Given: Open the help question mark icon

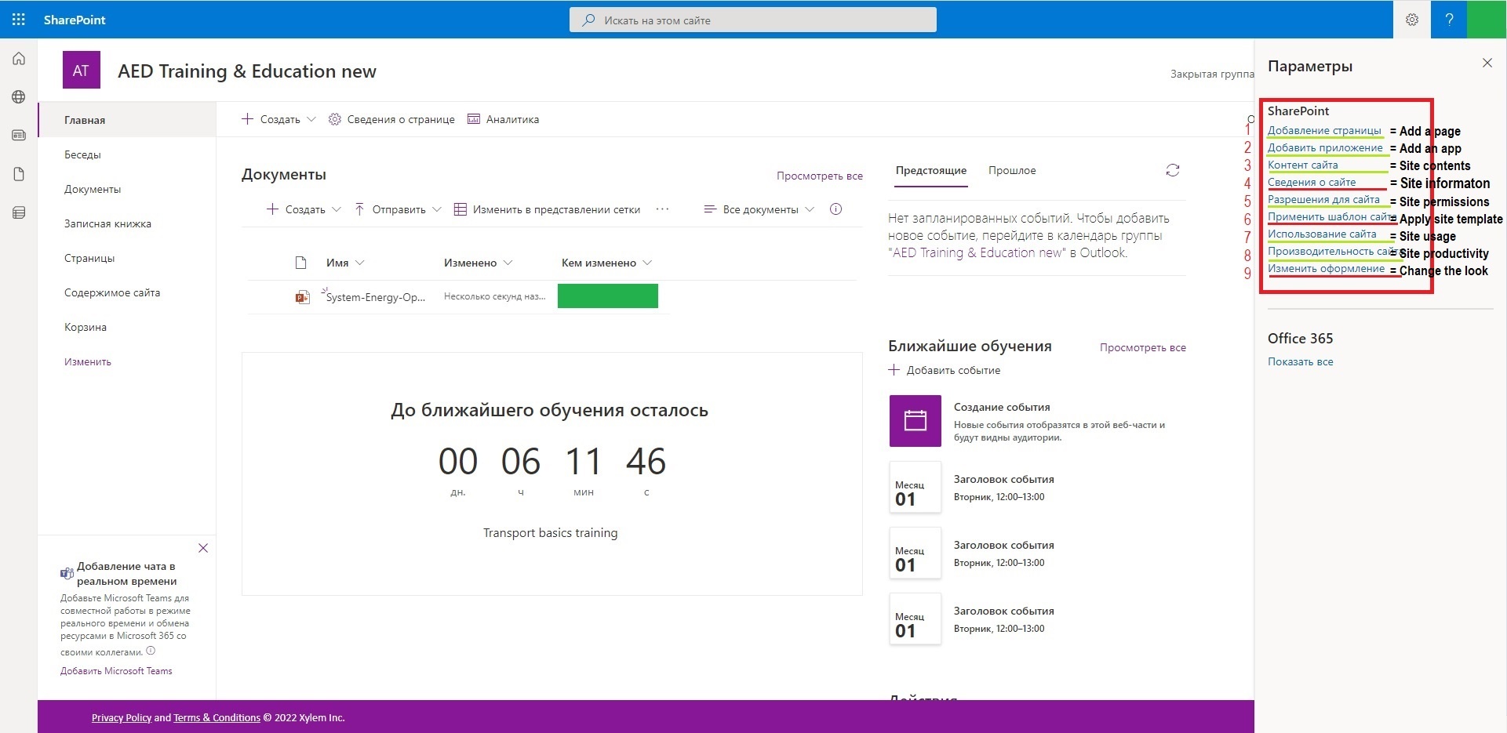Looking at the screenshot, I should coord(1449,20).
